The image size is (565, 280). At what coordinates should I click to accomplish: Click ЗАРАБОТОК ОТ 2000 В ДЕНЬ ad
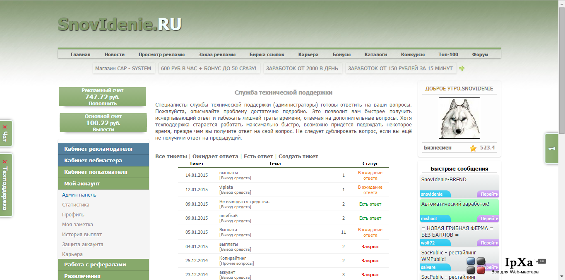click(302, 69)
